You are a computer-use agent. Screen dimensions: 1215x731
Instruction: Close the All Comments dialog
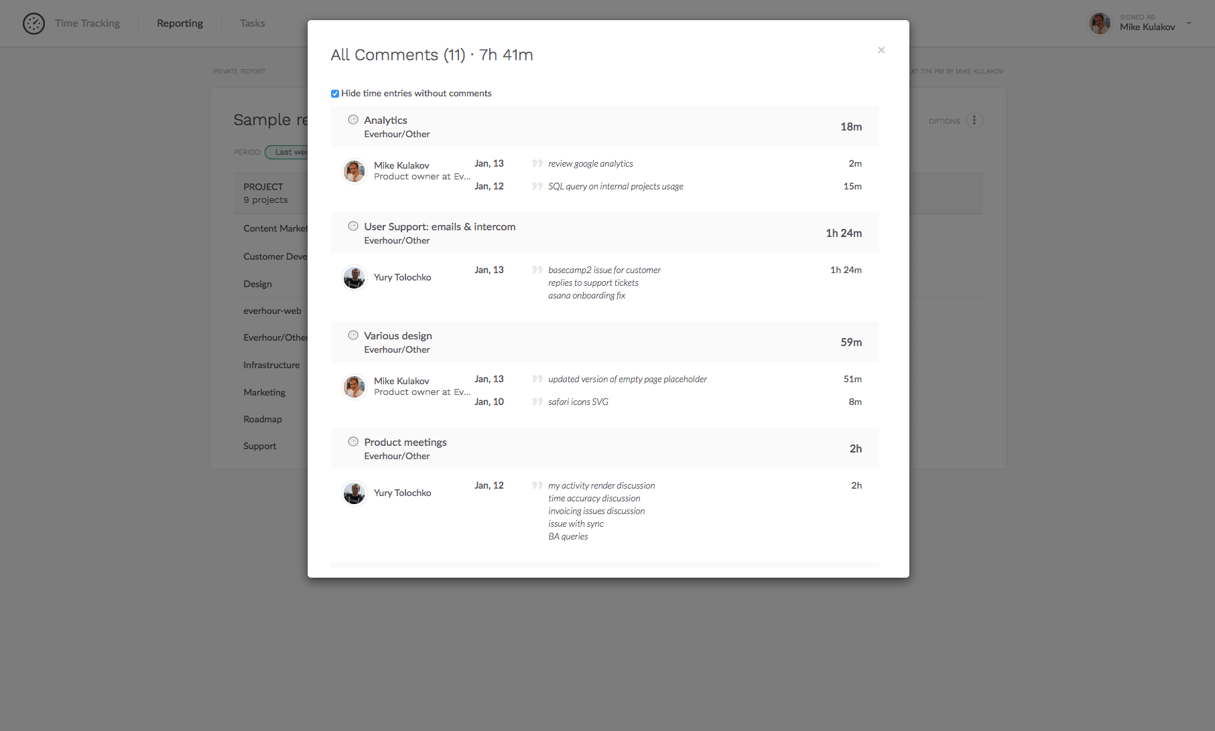pyautogui.click(x=881, y=50)
